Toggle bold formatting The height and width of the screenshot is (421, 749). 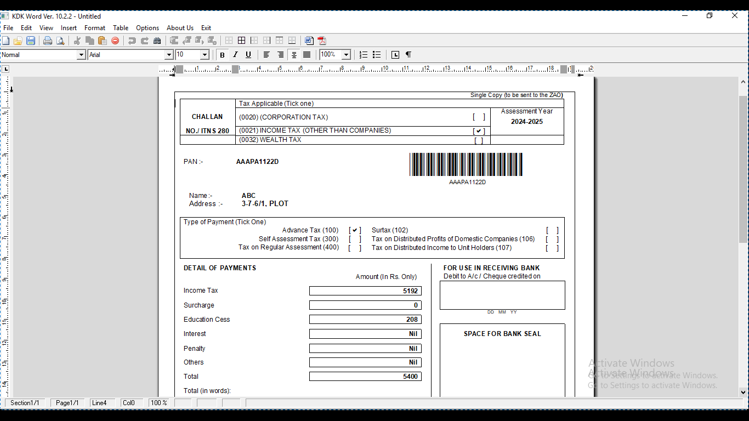tap(222, 55)
